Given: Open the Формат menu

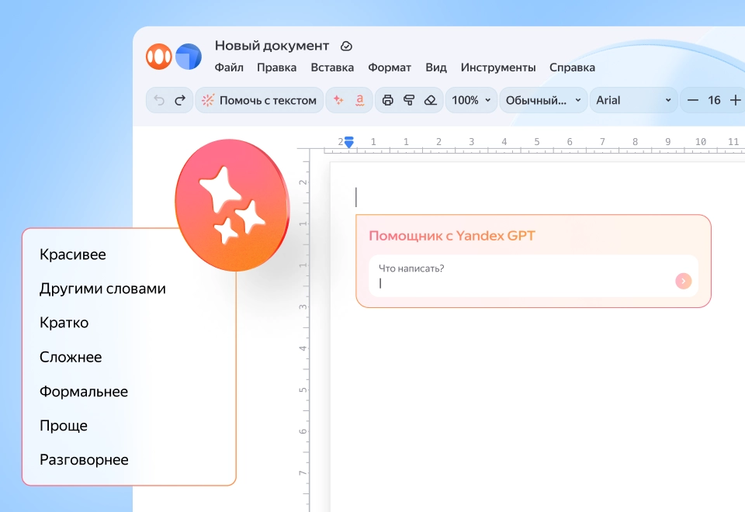Looking at the screenshot, I should click(x=390, y=67).
